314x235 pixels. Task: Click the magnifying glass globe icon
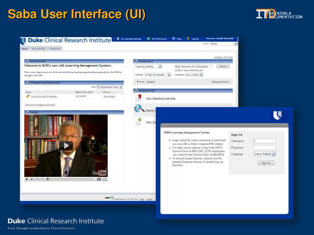[140, 109]
